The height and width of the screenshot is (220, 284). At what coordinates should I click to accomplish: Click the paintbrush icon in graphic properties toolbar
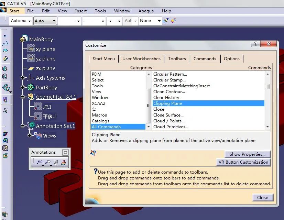click(x=165, y=21)
